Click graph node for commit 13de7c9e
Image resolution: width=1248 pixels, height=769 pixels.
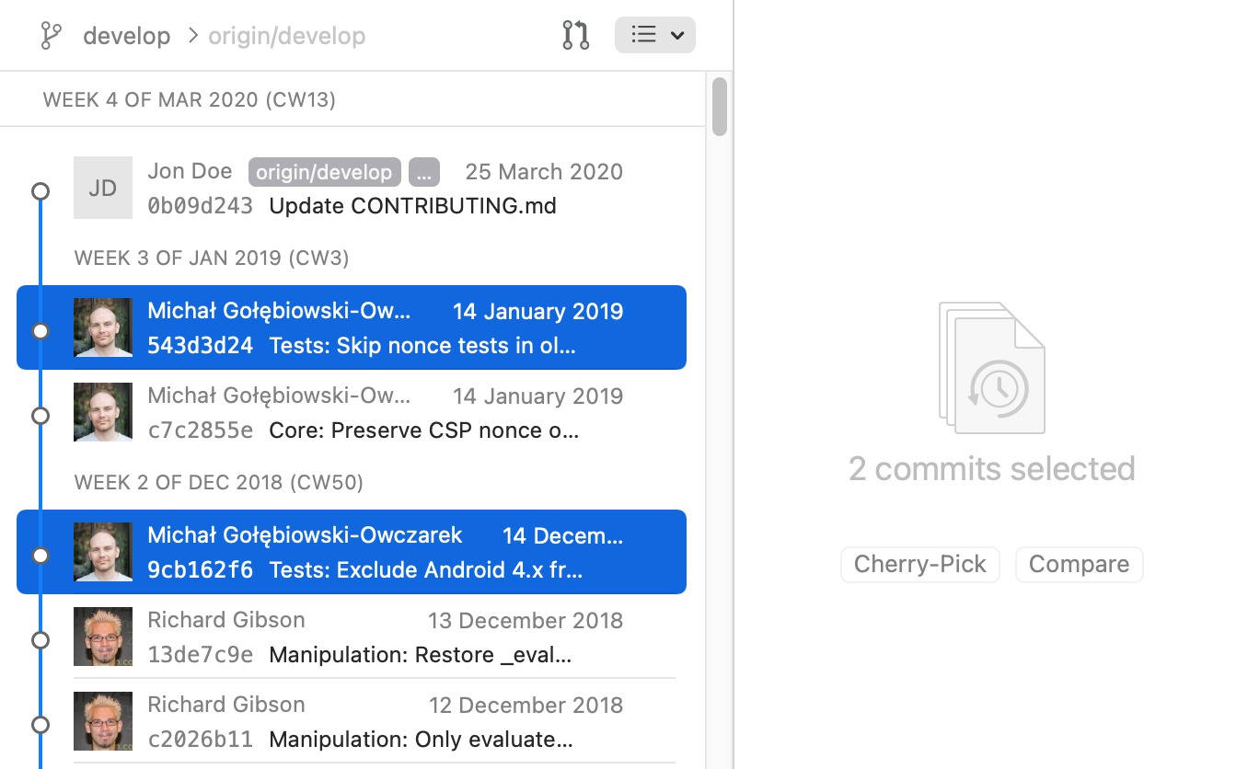[40, 640]
